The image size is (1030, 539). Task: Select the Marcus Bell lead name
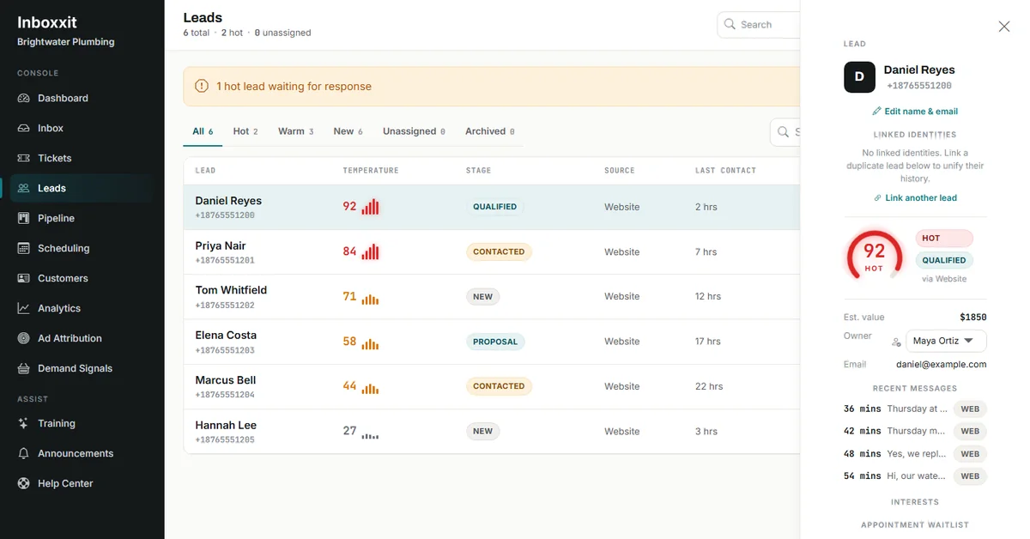(226, 379)
